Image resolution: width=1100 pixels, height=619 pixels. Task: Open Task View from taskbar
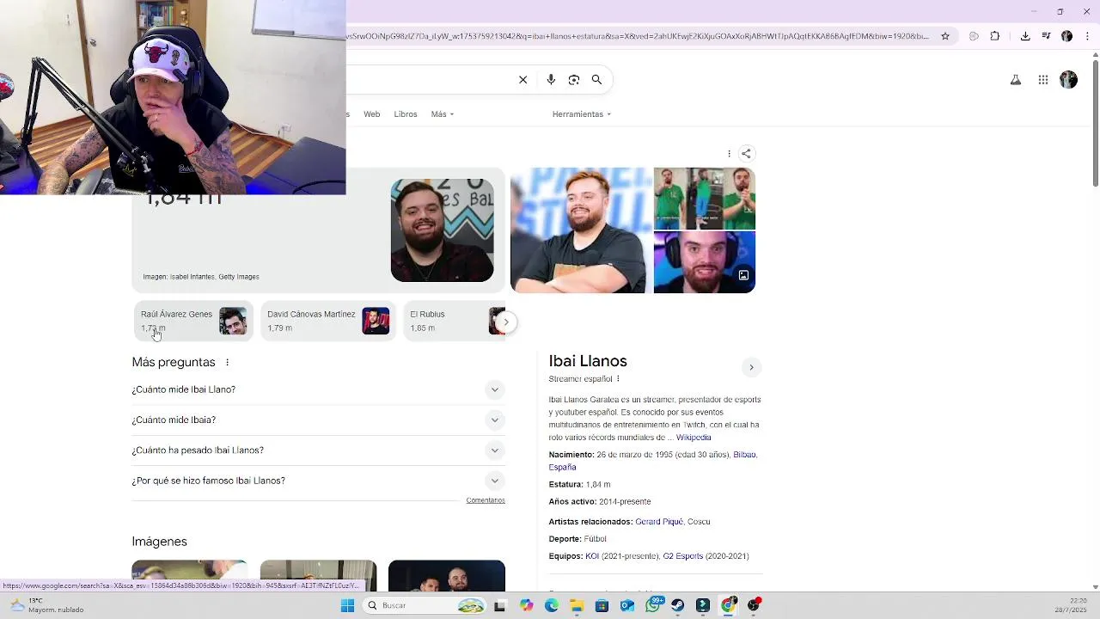click(500, 605)
